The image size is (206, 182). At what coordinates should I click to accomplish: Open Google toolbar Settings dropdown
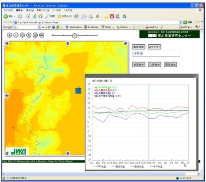185,27
